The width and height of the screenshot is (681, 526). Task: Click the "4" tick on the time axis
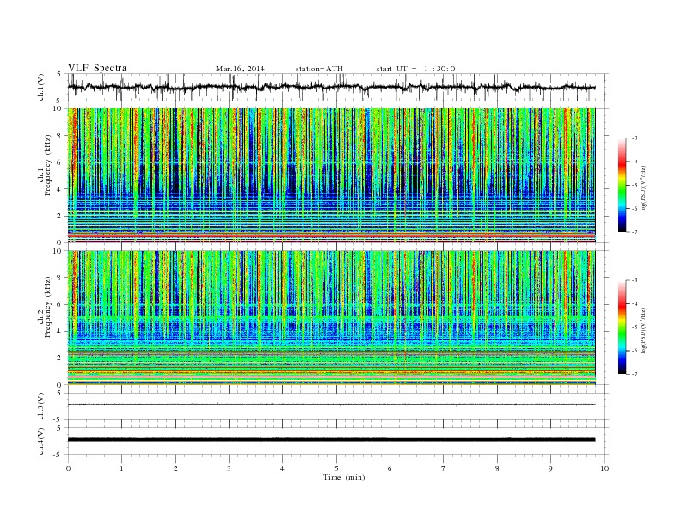(x=282, y=468)
